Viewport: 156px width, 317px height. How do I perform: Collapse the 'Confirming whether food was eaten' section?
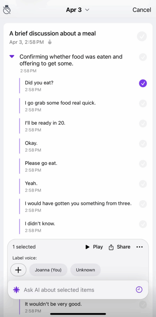click(12, 56)
